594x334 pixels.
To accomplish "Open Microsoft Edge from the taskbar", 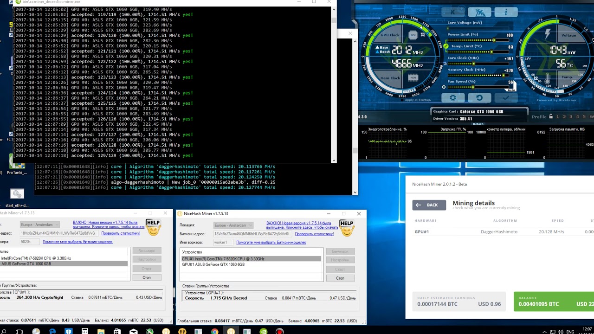I will coord(52,331).
